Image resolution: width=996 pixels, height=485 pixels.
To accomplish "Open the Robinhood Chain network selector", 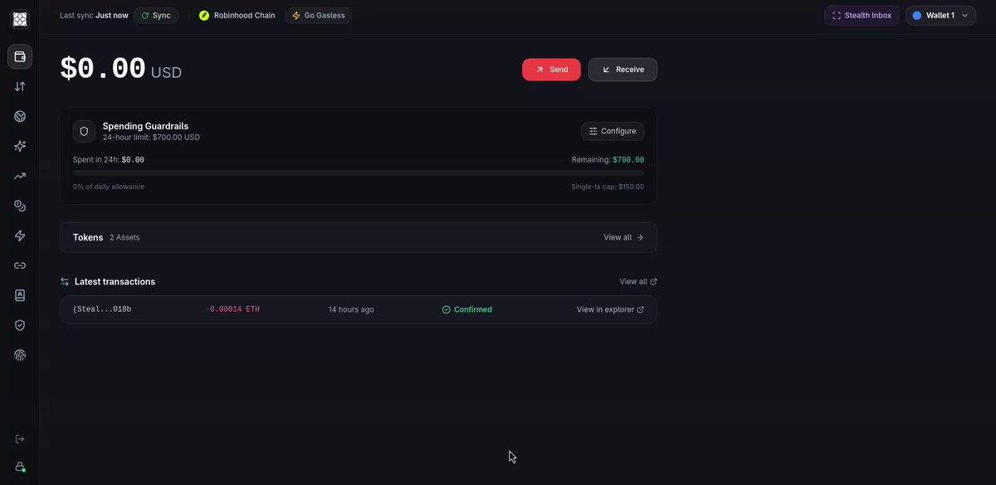I will pos(237,16).
